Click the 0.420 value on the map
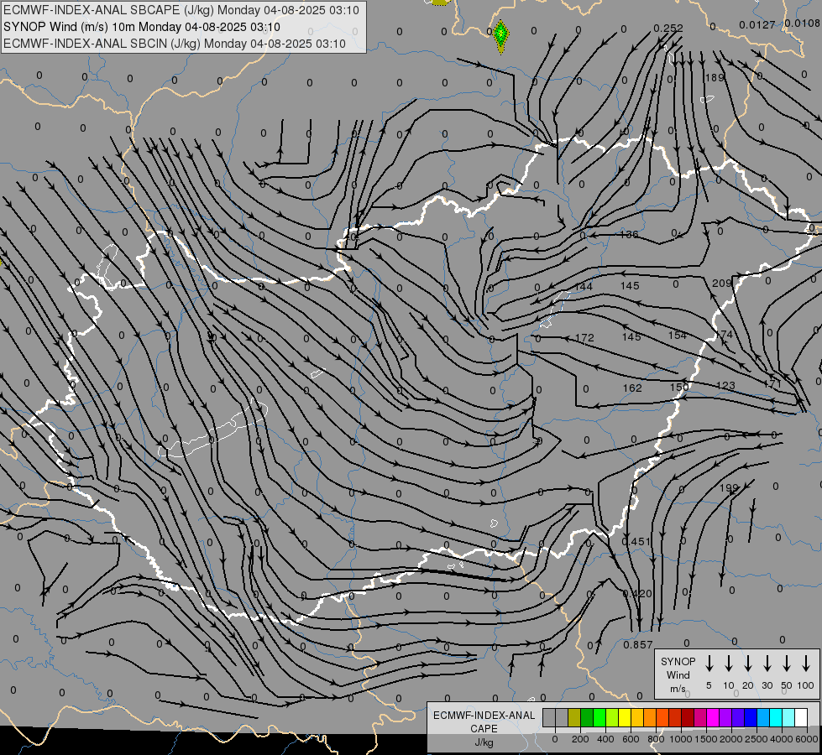This screenshot has width=822, height=755. pyautogui.click(x=637, y=594)
